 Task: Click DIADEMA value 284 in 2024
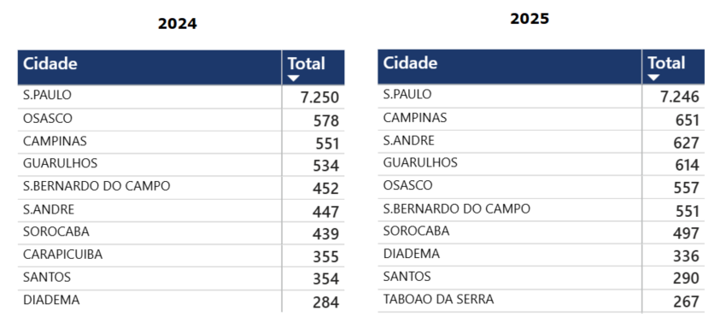[x=326, y=302]
